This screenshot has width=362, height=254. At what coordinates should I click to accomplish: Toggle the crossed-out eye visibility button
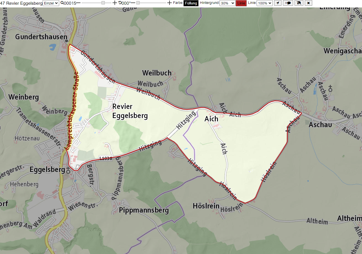coord(299,3)
